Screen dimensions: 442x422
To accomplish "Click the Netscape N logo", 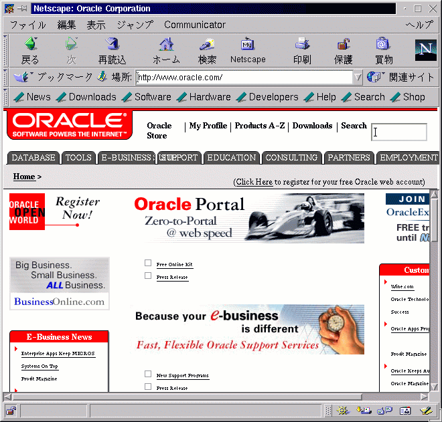I will point(426,50).
